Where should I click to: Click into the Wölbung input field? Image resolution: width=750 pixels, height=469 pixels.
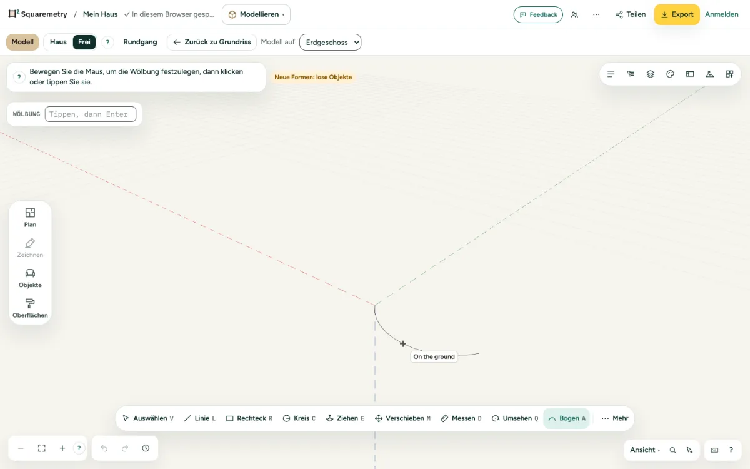point(91,114)
